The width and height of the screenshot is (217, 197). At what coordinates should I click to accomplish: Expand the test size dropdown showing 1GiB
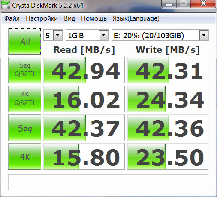(103, 35)
